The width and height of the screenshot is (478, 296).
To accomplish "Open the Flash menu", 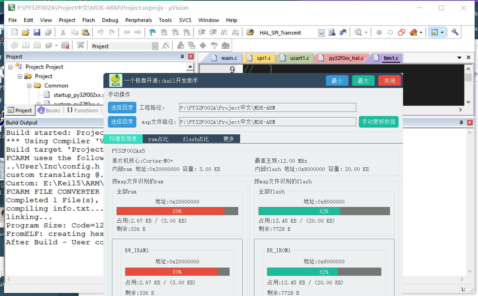I will tap(89, 20).
